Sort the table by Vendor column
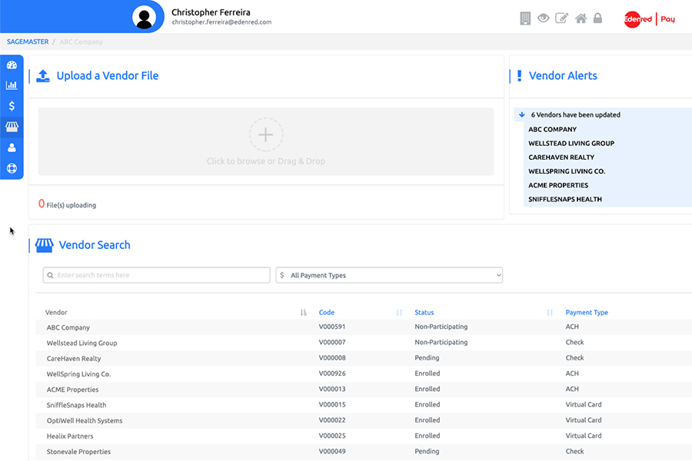This screenshot has height=461, width=692. click(x=303, y=313)
